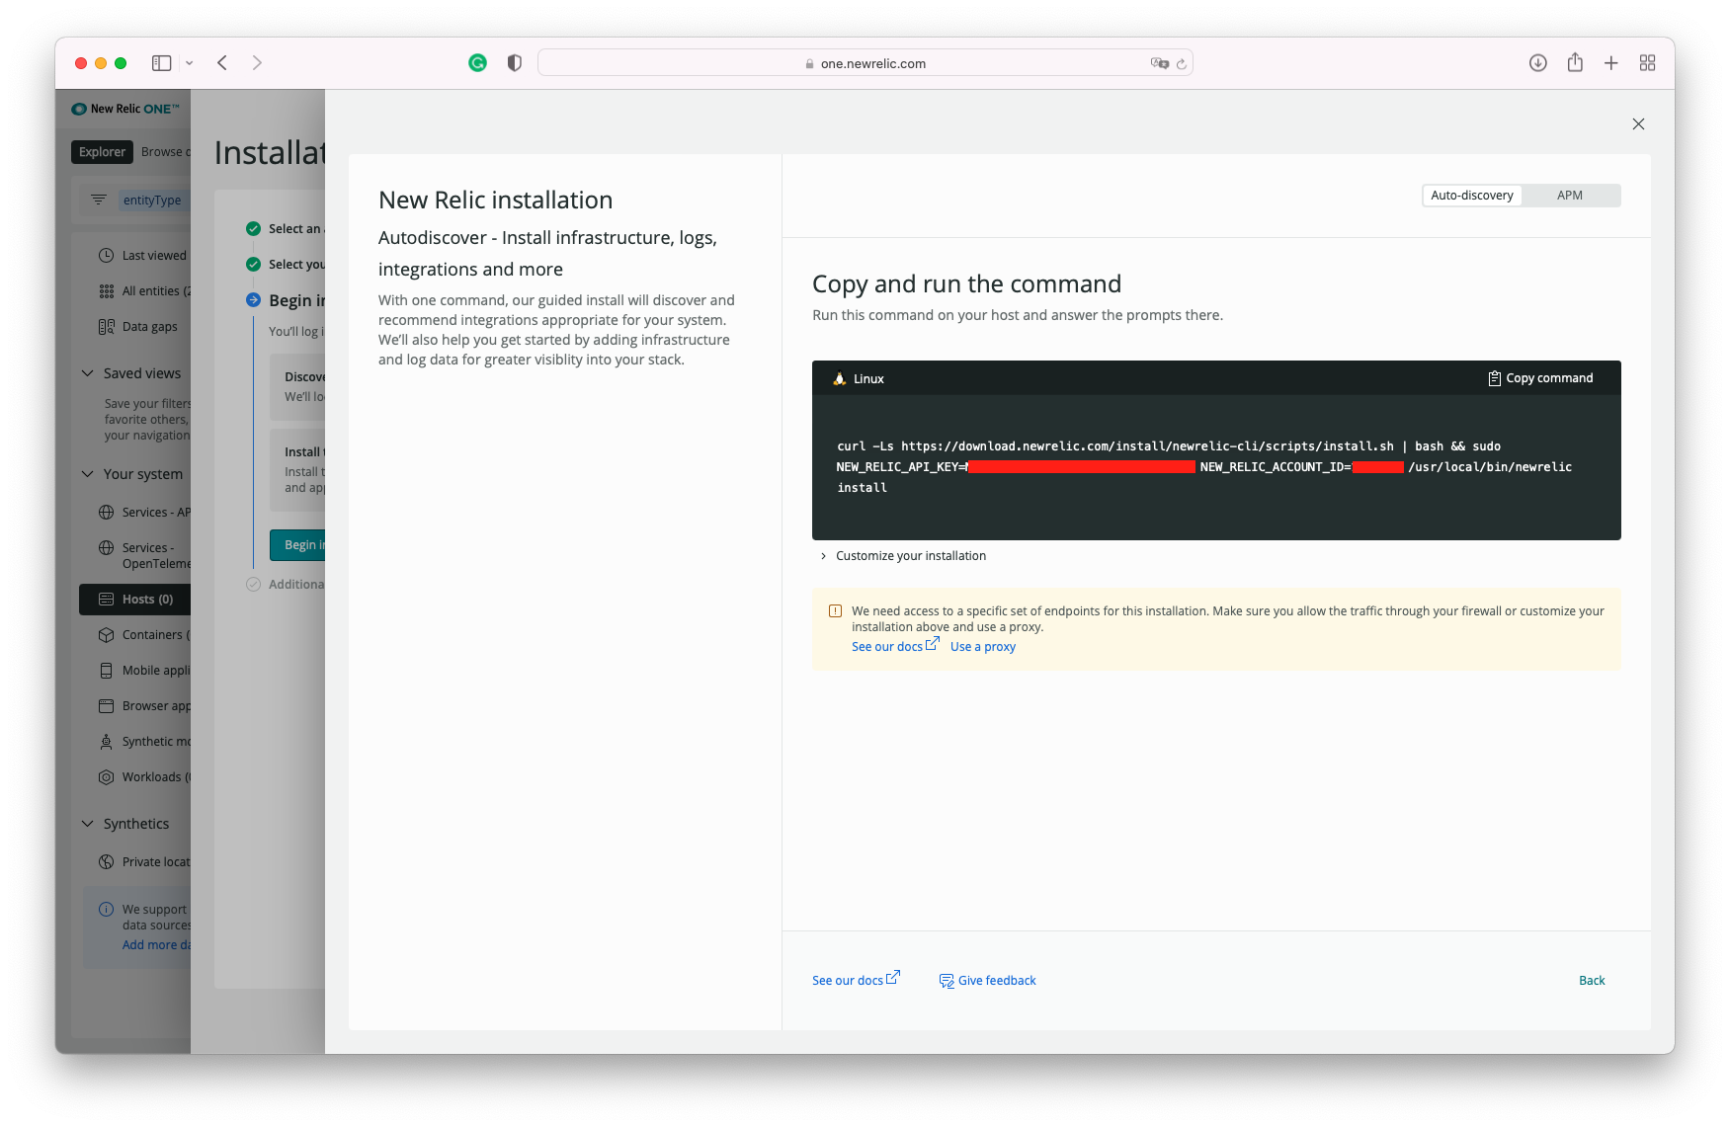Click the Back button
This screenshot has width=1730, height=1127.
[x=1592, y=981]
